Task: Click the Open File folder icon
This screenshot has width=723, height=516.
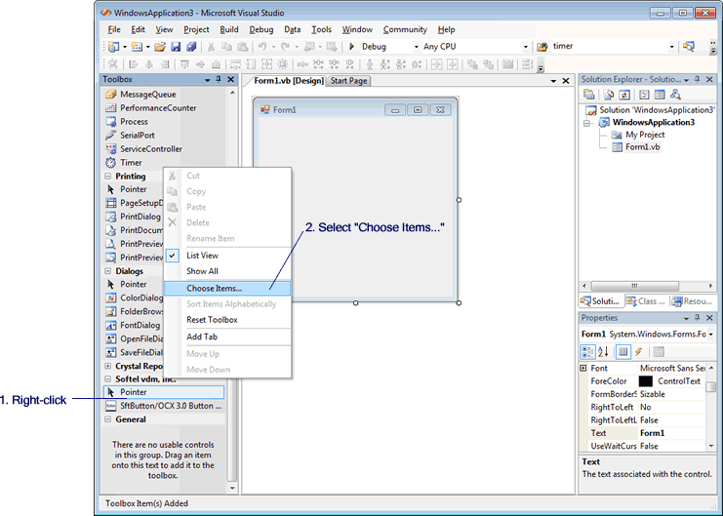Action: tap(159, 47)
